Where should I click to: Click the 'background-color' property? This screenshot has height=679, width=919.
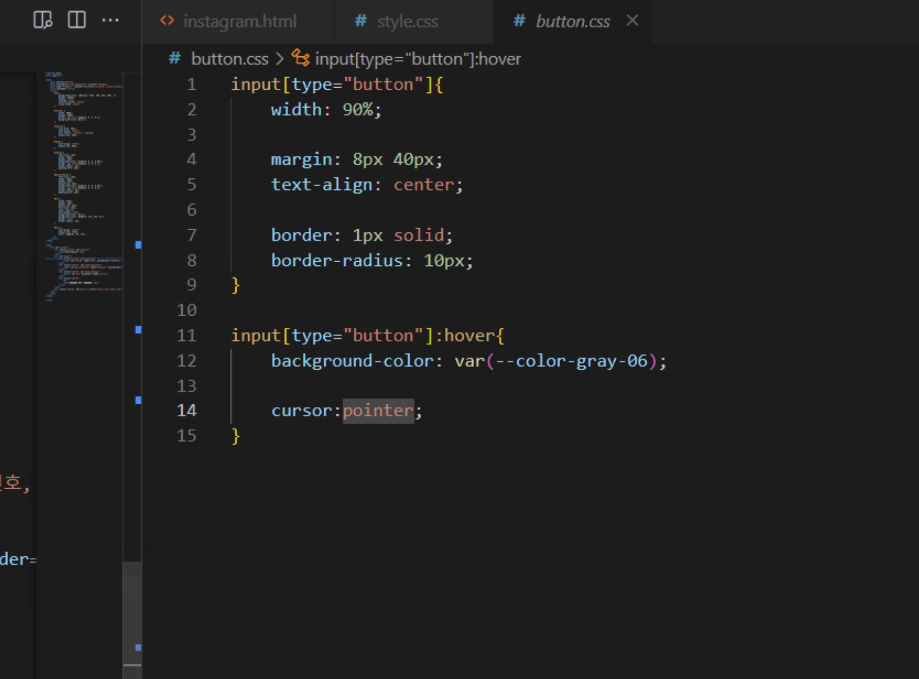point(352,361)
